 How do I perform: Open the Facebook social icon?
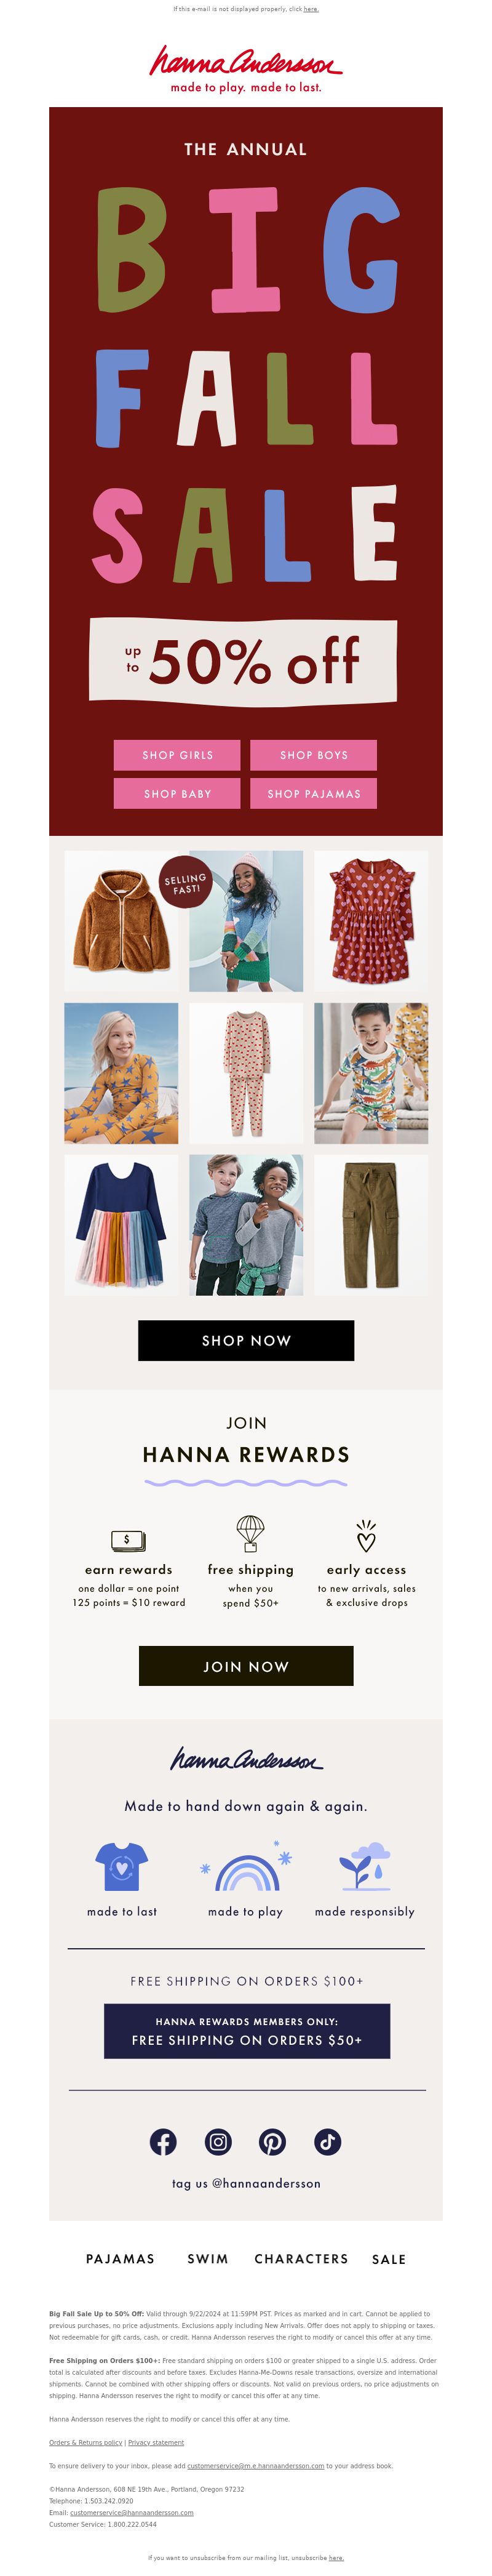(163, 2141)
